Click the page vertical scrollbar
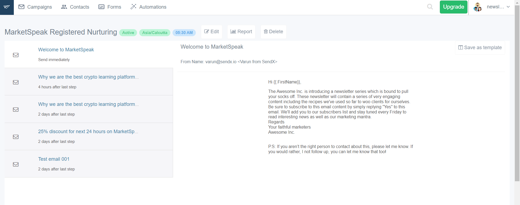520x205 pixels. (x=517, y=93)
